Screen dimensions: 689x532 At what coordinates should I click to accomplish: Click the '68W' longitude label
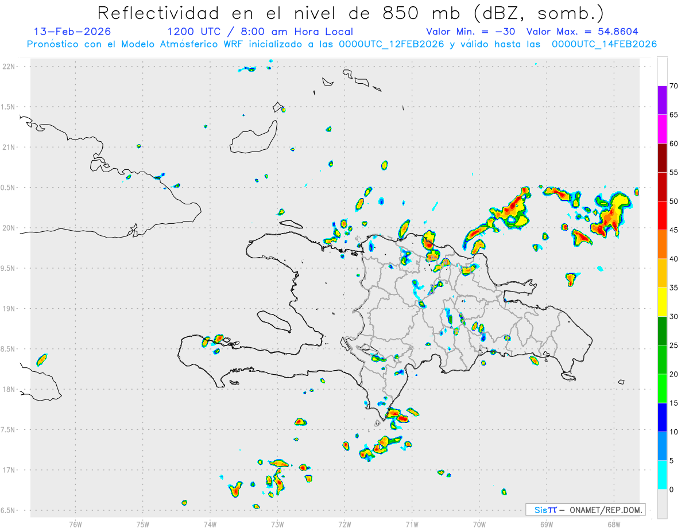pyautogui.click(x=614, y=525)
